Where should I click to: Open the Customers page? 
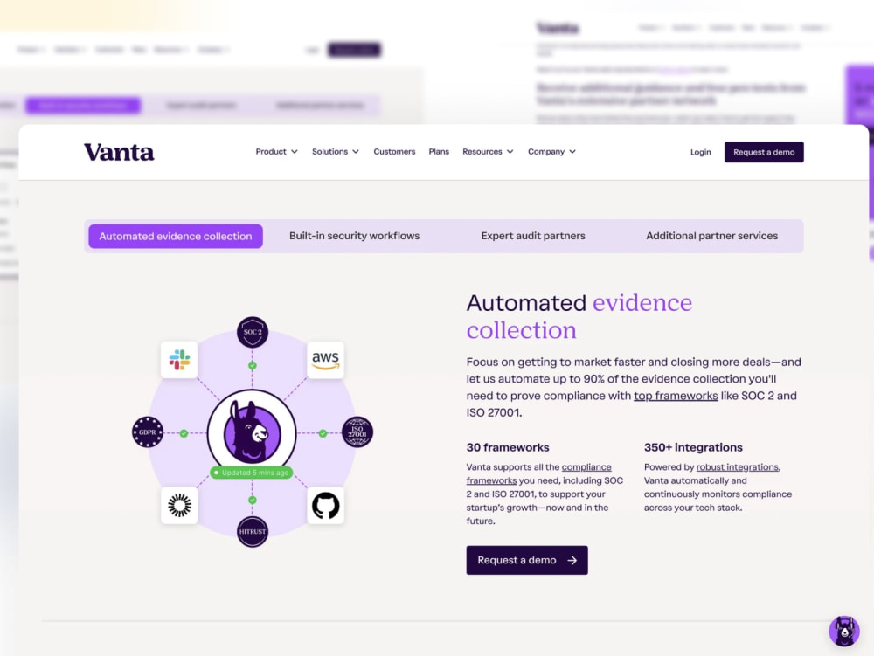pos(394,151)
